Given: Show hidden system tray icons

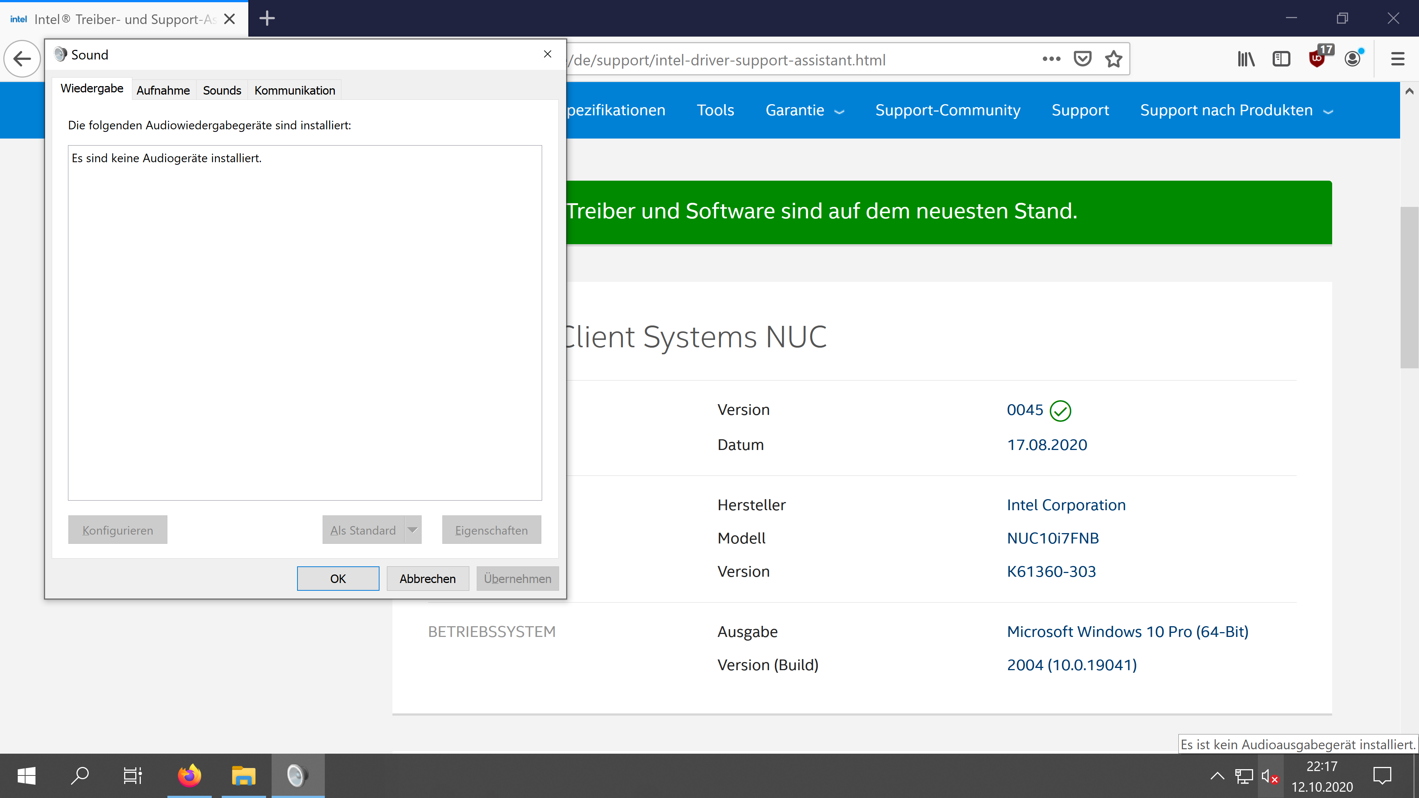Looking at the screenshot, I should pyautogui.click(x=1217, y=777).
